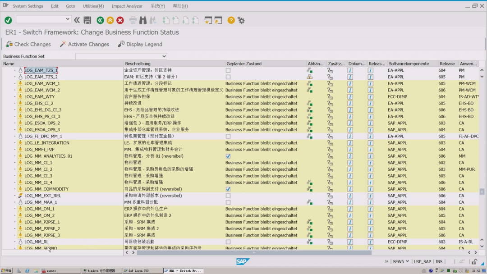This screenshot has width=487, height=274.
Task: Open documentation icon for LOG_EAM_WCM_1
Action: 350,83
